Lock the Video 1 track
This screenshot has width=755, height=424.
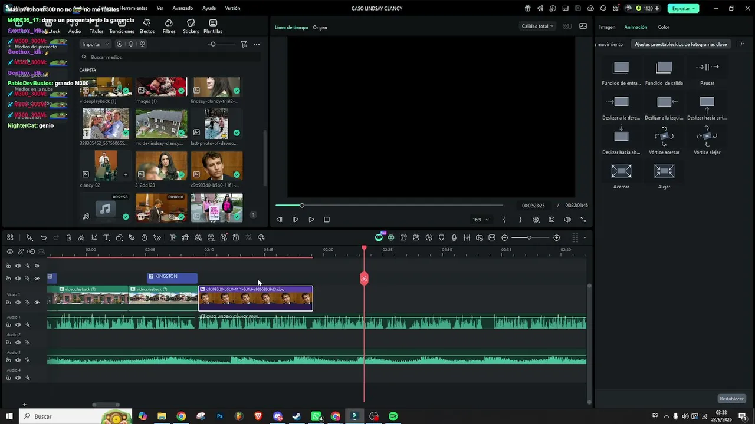click(x=8, y=302)
